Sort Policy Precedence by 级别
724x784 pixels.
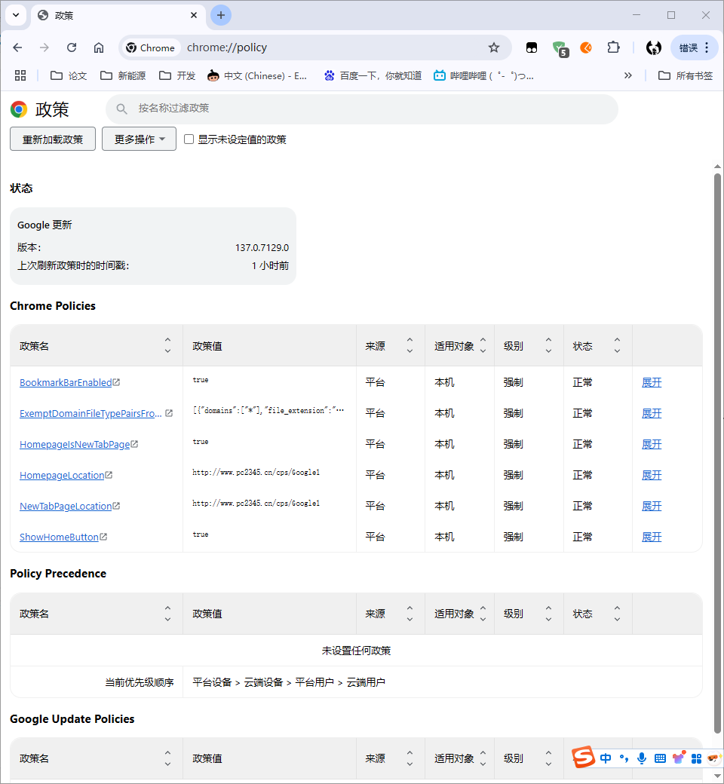548,614
